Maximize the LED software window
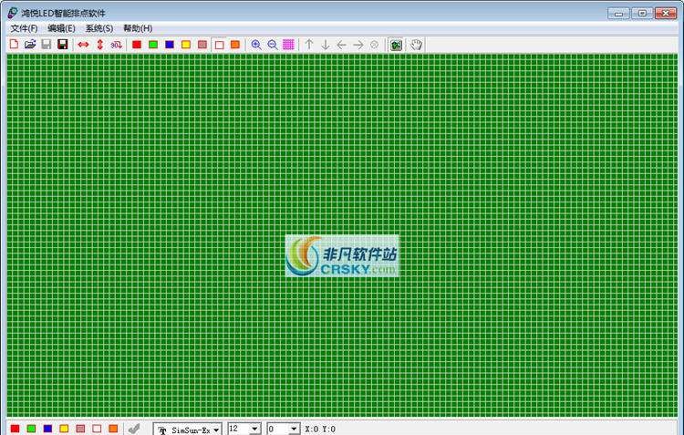Viewport: 684px width, 435px height. point(642,13)
